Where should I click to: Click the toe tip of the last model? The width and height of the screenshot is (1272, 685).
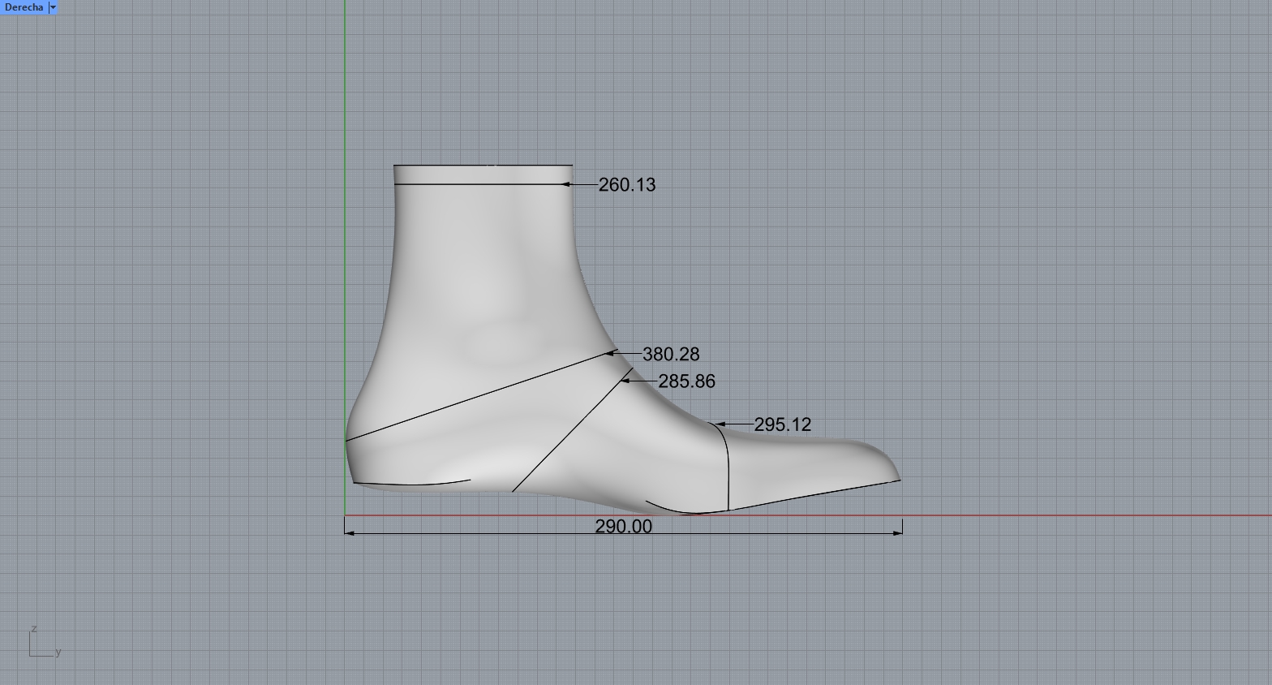coord(898,477)
